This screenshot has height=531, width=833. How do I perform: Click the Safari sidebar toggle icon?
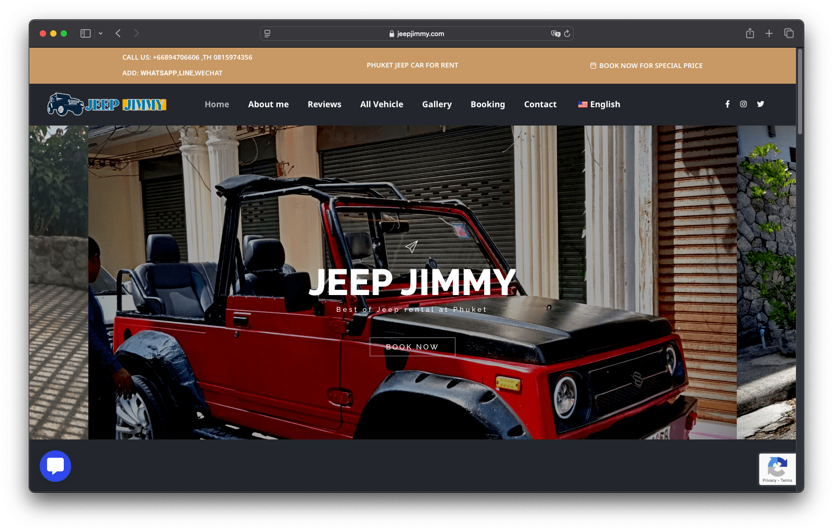(86, 33)
